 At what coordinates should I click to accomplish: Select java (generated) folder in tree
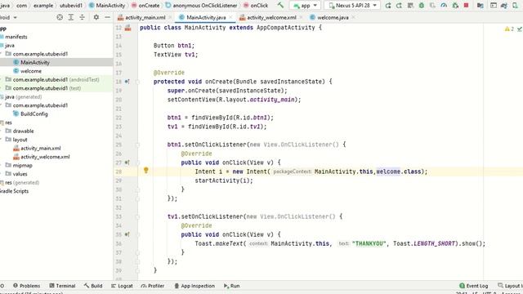tap(23, 97)
